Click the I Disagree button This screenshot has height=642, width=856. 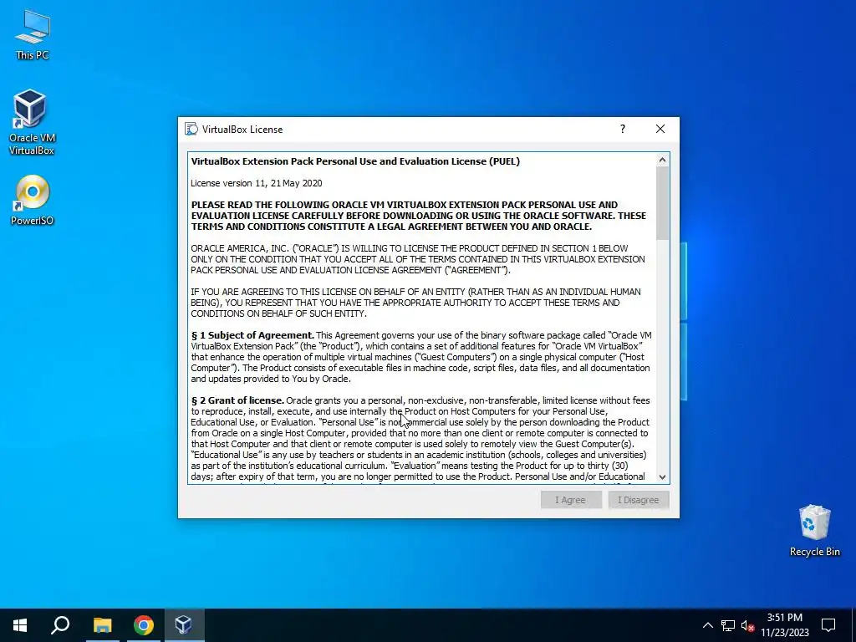point(638,500)
